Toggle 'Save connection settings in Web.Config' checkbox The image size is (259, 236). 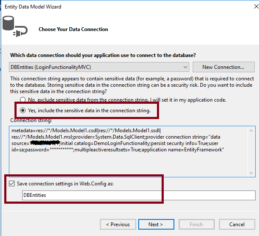click(x=11, y=184)
